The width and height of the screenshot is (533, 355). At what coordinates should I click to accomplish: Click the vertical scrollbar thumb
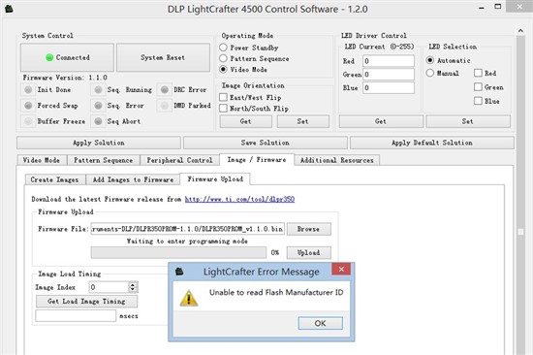click(520, 232)
